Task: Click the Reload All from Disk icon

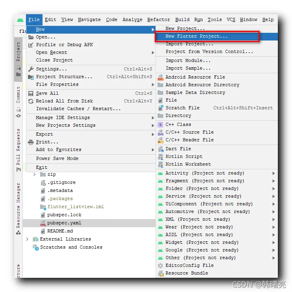Action: point(31,101)
